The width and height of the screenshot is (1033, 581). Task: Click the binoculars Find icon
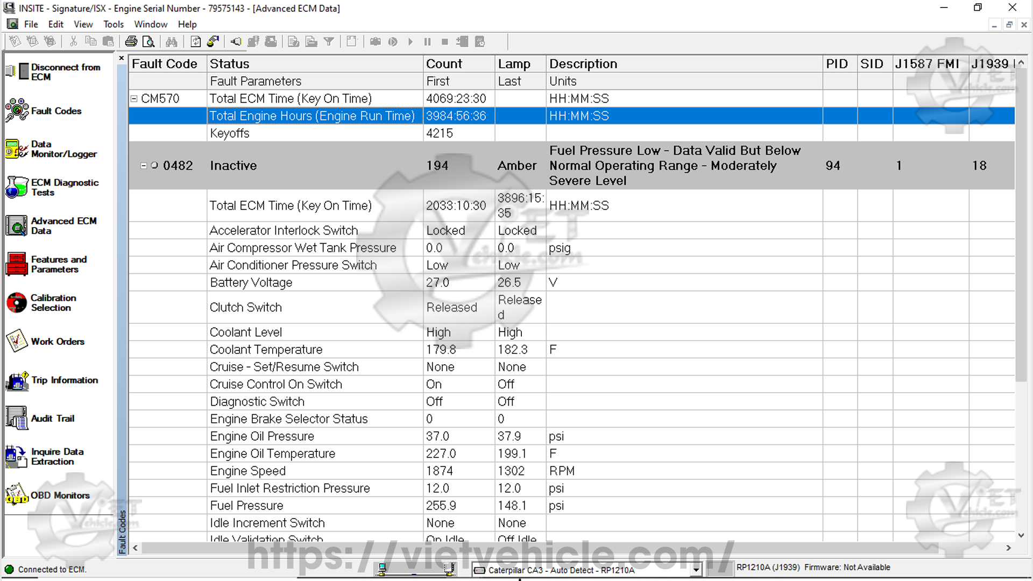(172, 41)
